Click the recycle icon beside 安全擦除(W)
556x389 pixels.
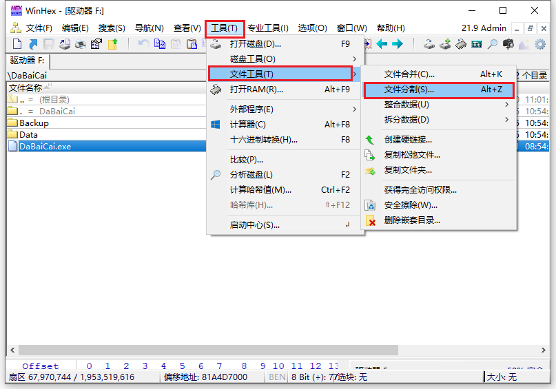pos(370,205)
